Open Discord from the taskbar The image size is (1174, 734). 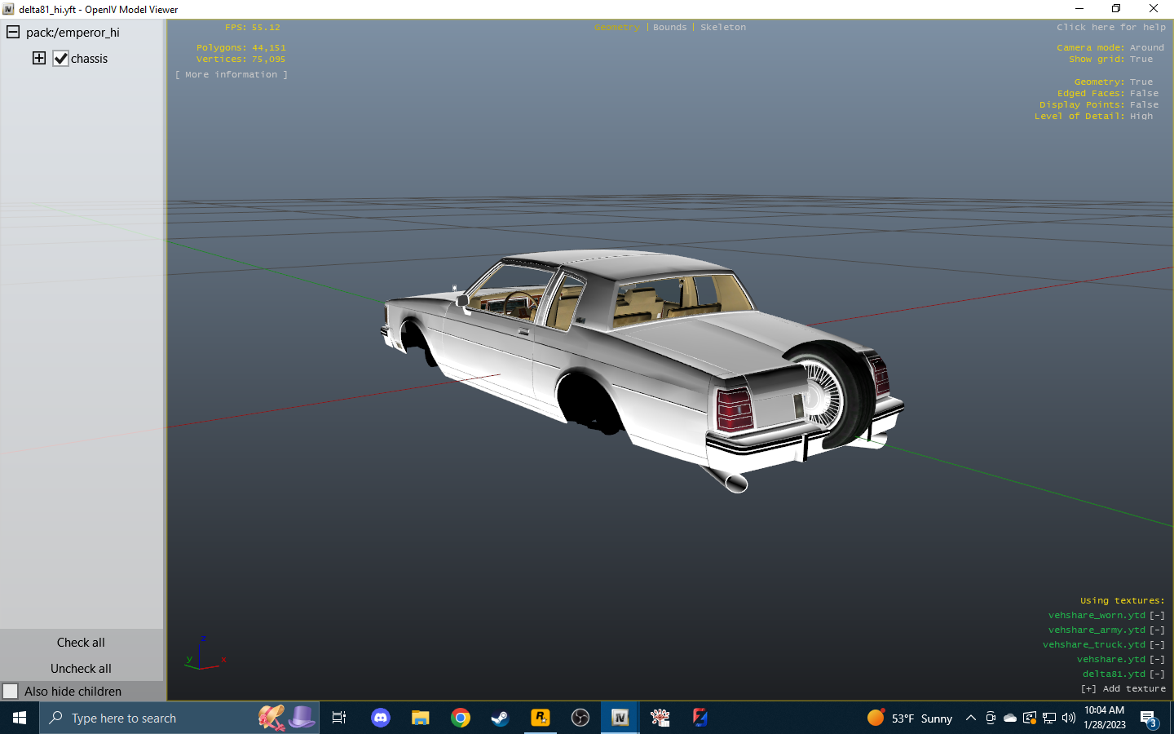381,718
